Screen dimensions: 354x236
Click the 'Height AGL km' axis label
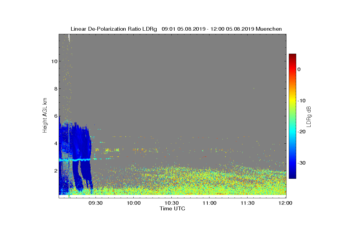45,115
